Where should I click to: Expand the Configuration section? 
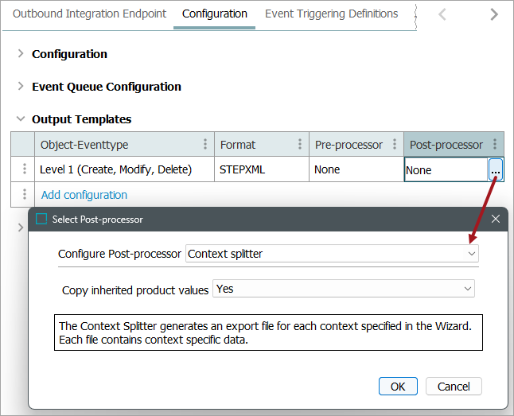pos(20,54)
